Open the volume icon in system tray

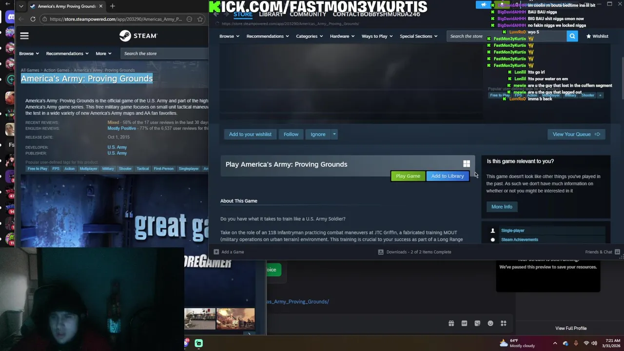click(594, 343)
